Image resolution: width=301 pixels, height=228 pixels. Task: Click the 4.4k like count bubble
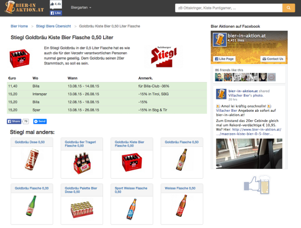pos(56,4)
